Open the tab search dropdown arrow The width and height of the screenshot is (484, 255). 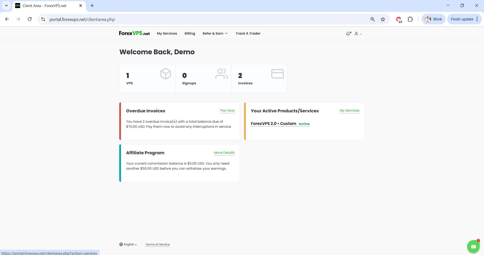coord(6,6)
